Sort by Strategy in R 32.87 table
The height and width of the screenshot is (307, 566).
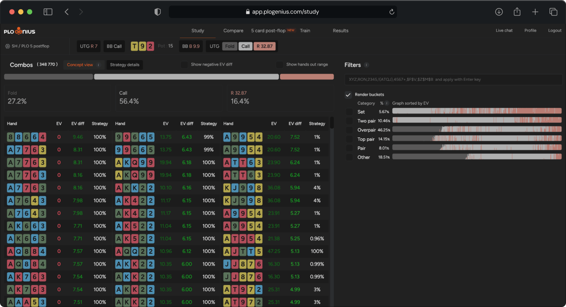(317, 123)
